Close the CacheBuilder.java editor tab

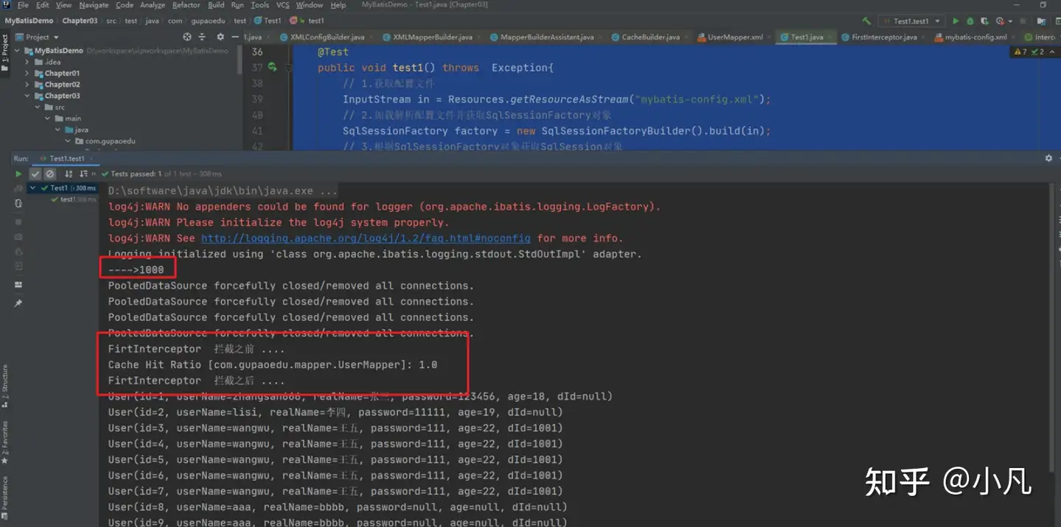point(687,37)
